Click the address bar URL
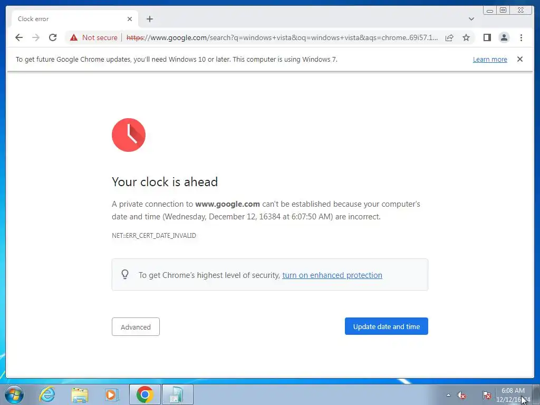Image resolution: width=540 pixels, height=405 pixels. pyautogui.click(x=282, y=37)
